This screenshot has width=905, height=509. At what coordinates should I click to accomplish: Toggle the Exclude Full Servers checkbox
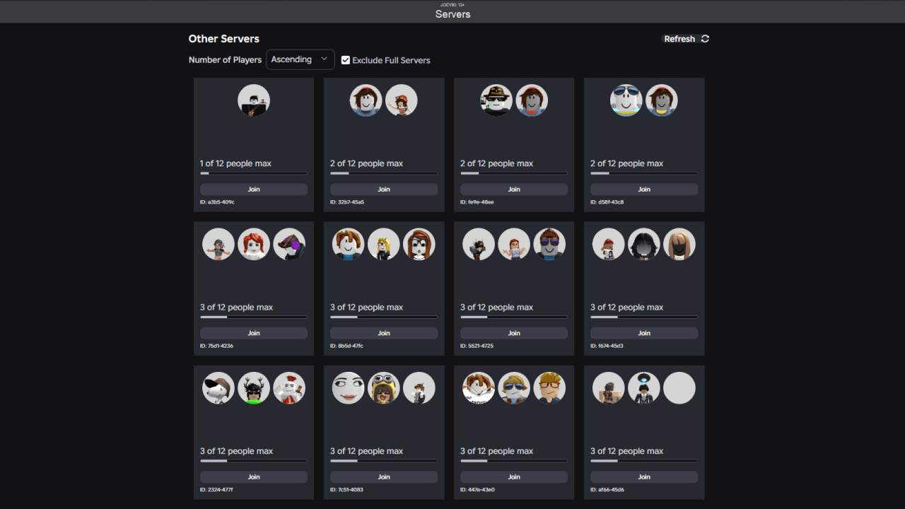click(x=346, y=60)
